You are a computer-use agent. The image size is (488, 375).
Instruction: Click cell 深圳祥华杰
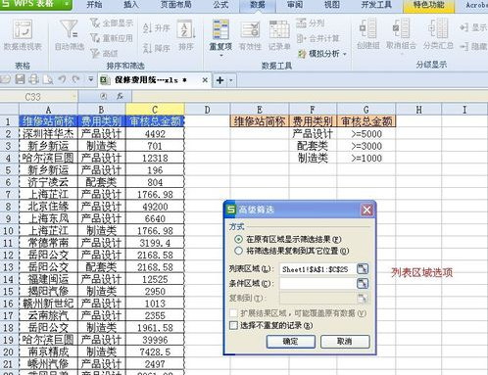click(48, 134)
